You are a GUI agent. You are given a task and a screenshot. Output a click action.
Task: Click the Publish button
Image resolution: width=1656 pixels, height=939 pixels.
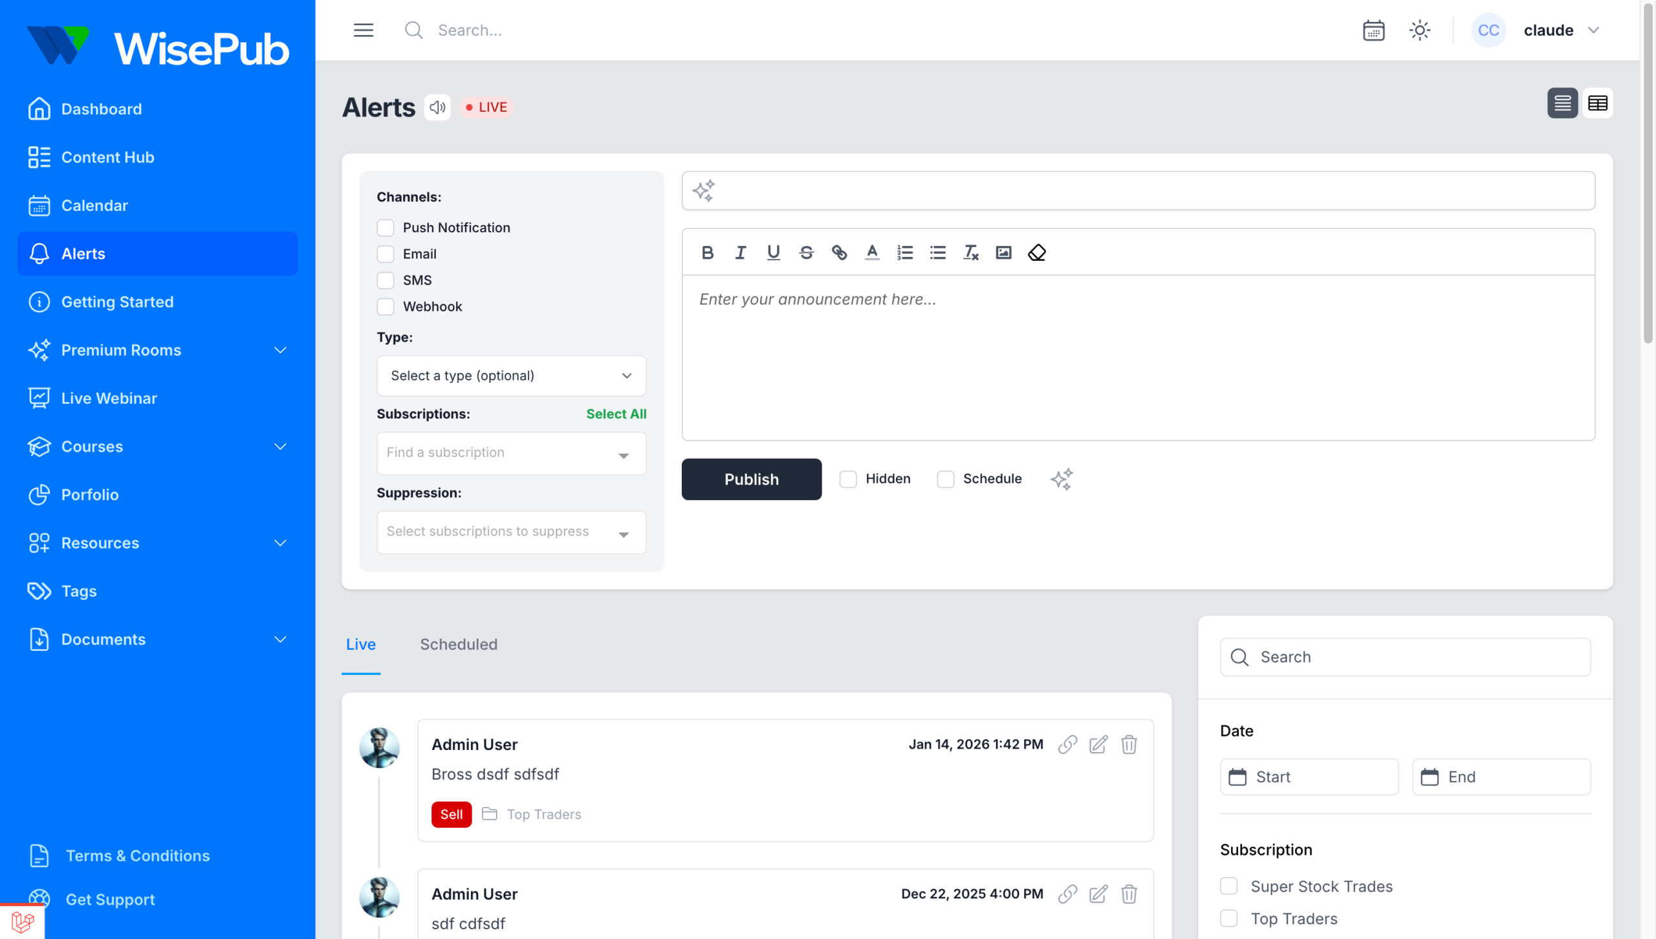coord(751,479)
